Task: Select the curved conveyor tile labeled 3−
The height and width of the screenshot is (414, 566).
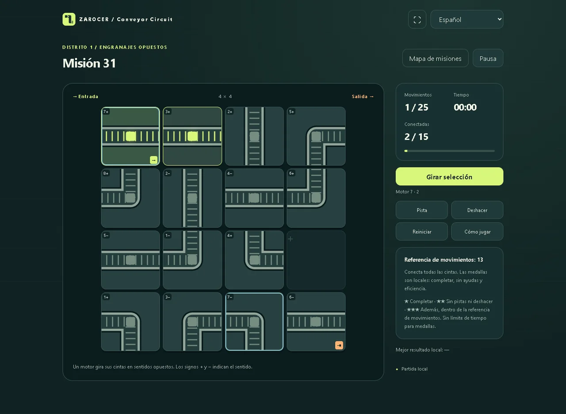Action: tap(192, 322)
